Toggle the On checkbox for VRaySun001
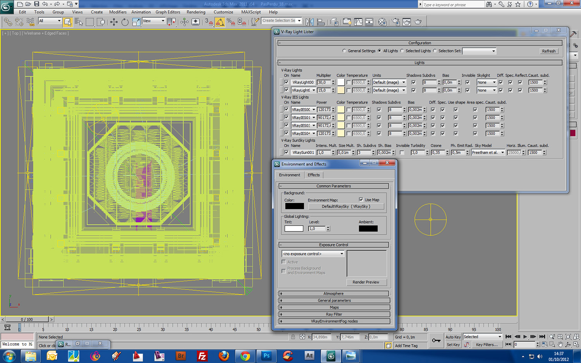The width and height of the screenshot is (581, 363). 286,152
